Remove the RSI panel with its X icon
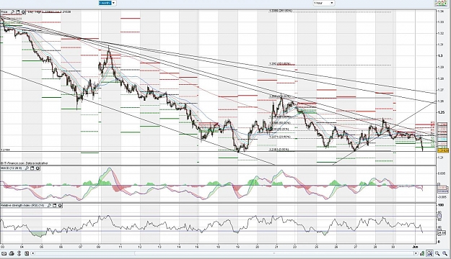Image resolution: width=451 pixels, height=259 pixels. coord(60,205)
